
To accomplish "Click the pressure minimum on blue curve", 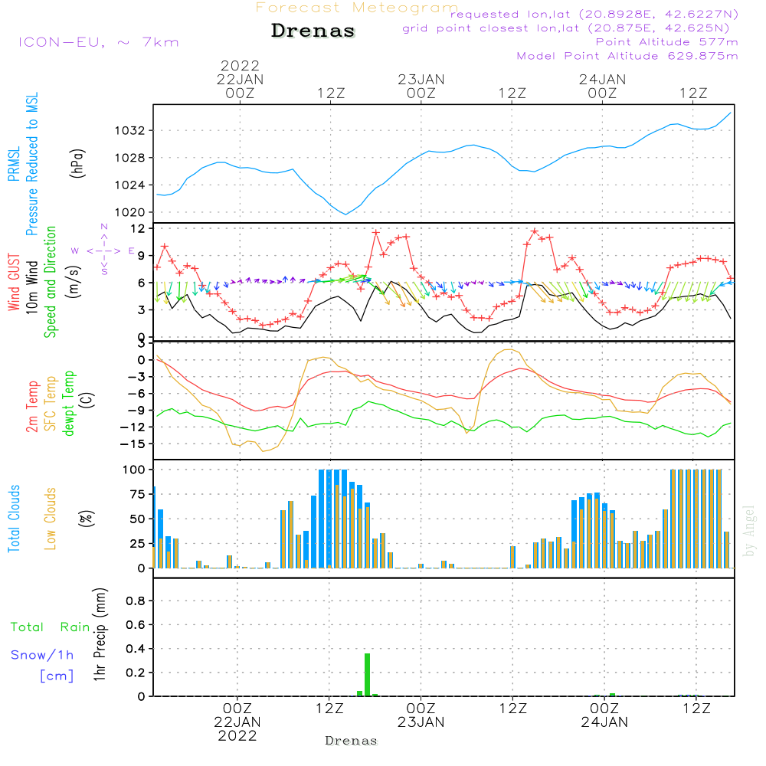I will point(346,214).
